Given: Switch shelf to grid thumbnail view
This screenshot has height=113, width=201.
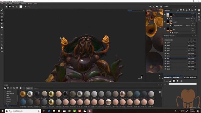Looking at the screenshot, I should (x=160, y=92).
